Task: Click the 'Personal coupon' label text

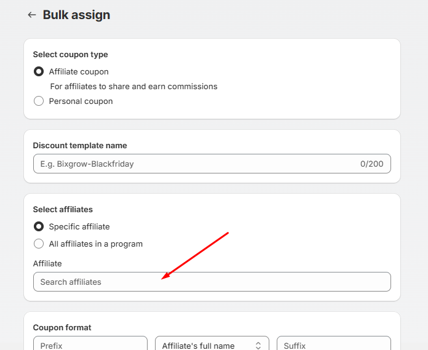Action: (x=81, y=101)
